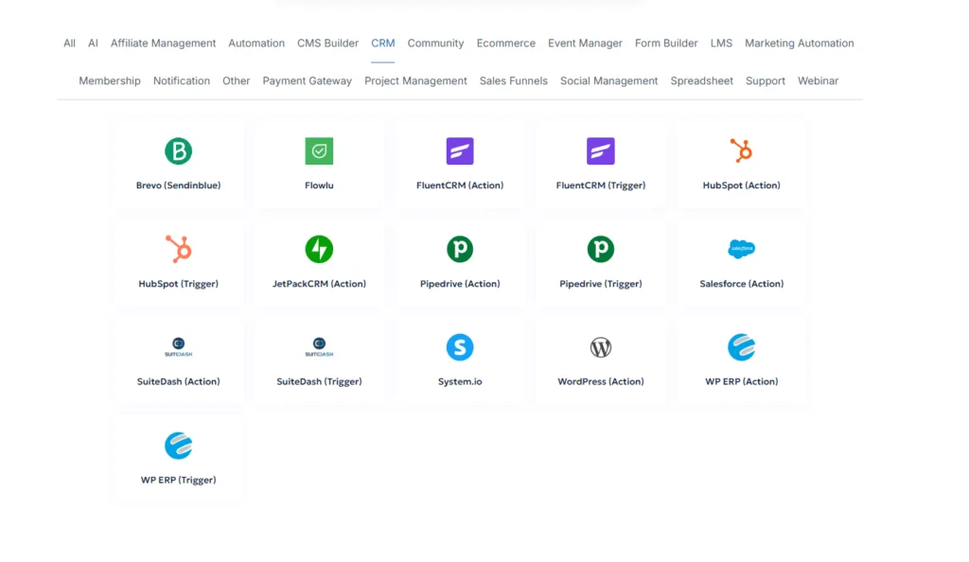
Task: Show the All integrations tab
Action: (x=69, y=44)
